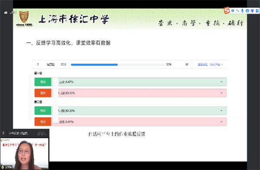Open Sogou soft keyboard icon
The width and height of the screenshot is (260, 170).
point(247,11)
